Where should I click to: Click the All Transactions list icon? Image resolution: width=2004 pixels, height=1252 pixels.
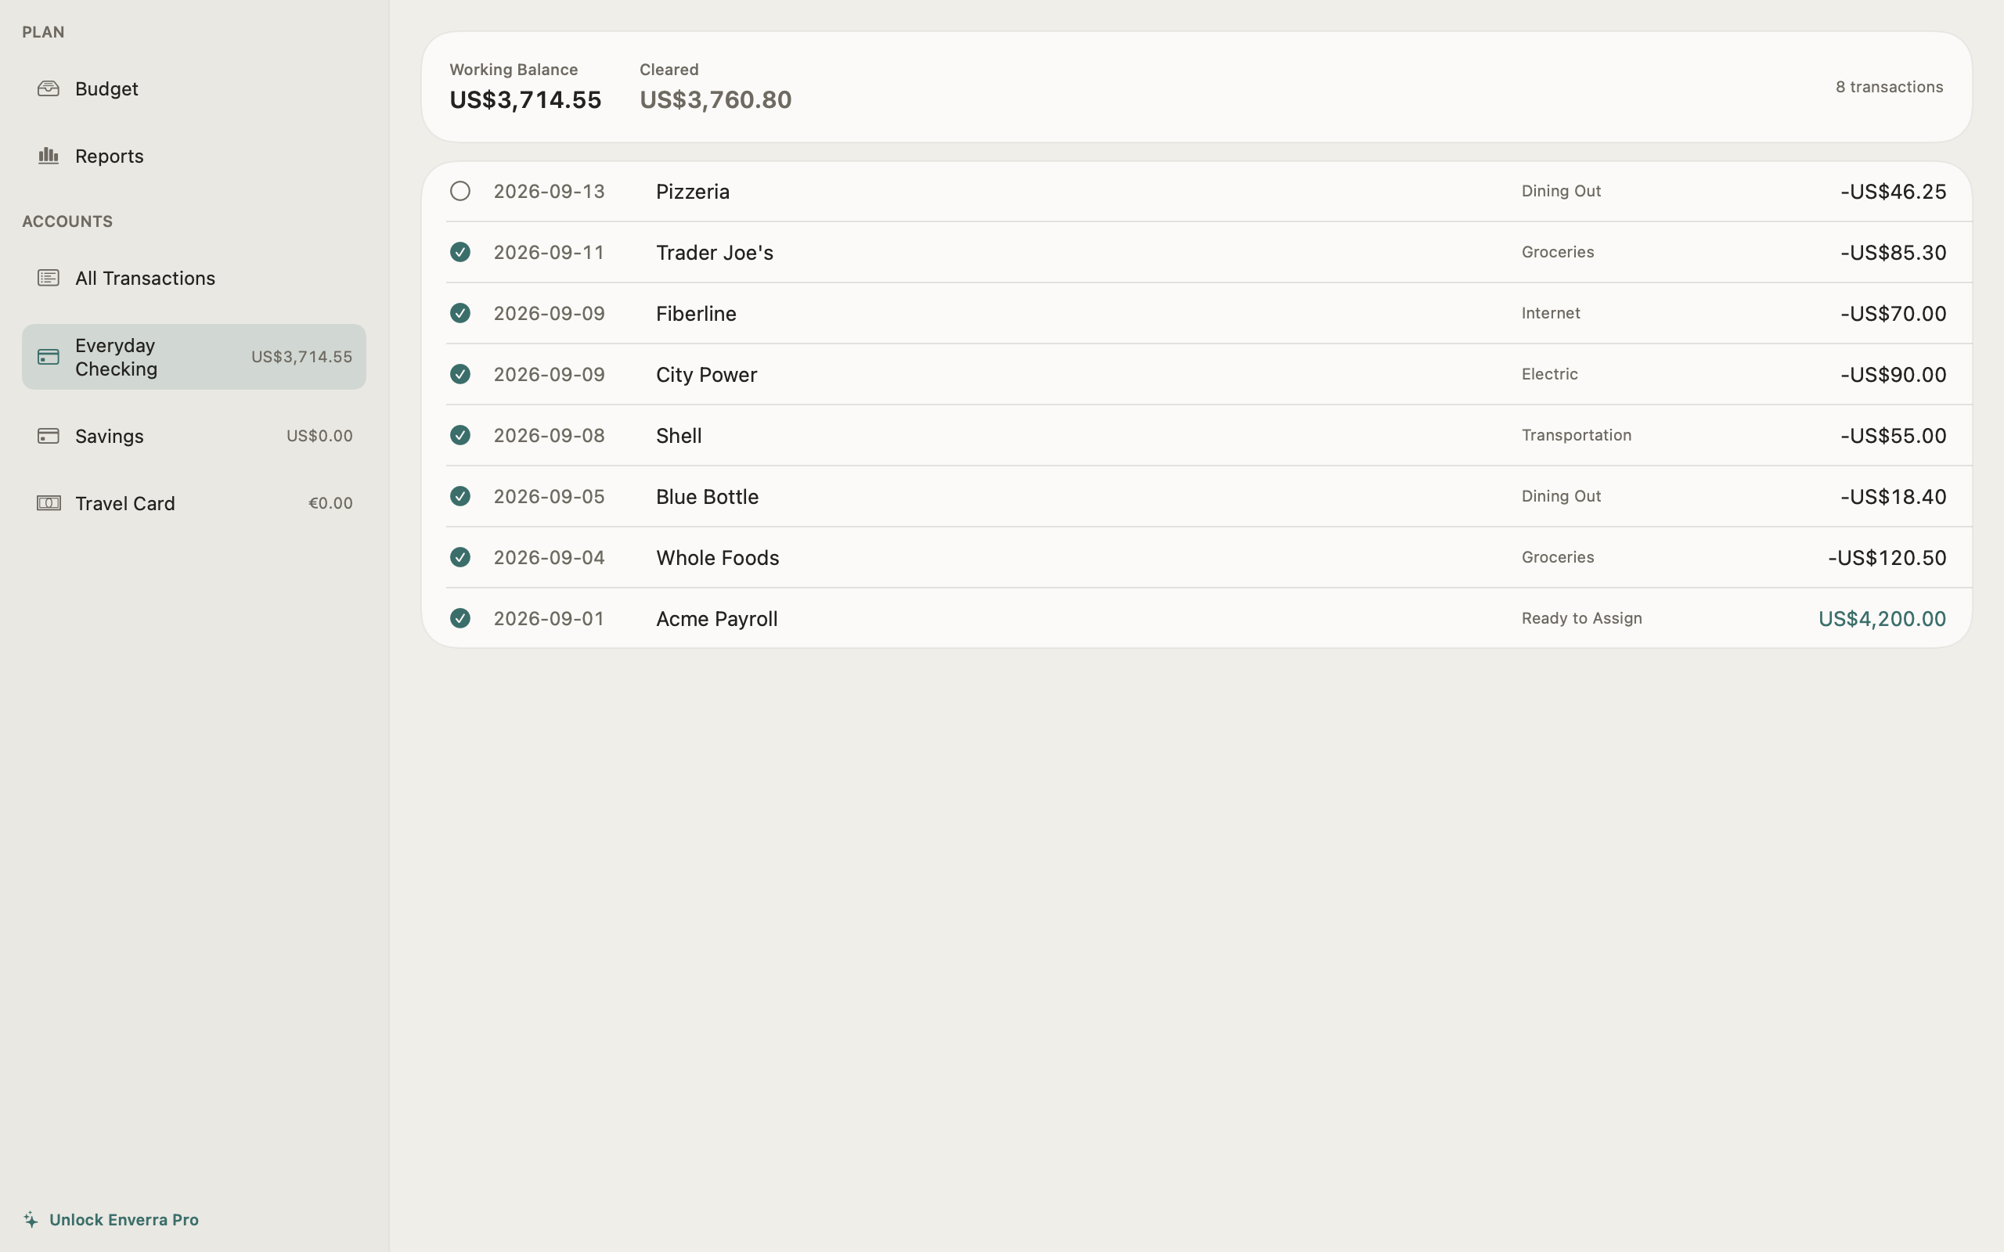[x=48, y=279]
